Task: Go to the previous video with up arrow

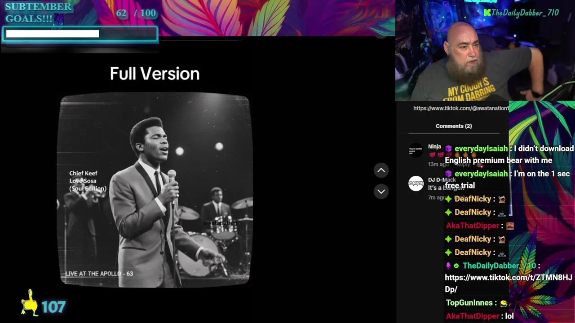Action: [x=381, y=170]
